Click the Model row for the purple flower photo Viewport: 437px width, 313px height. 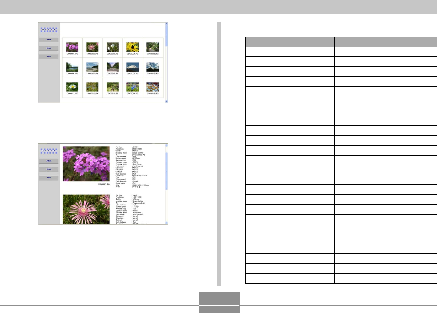(x=128, y=187)
